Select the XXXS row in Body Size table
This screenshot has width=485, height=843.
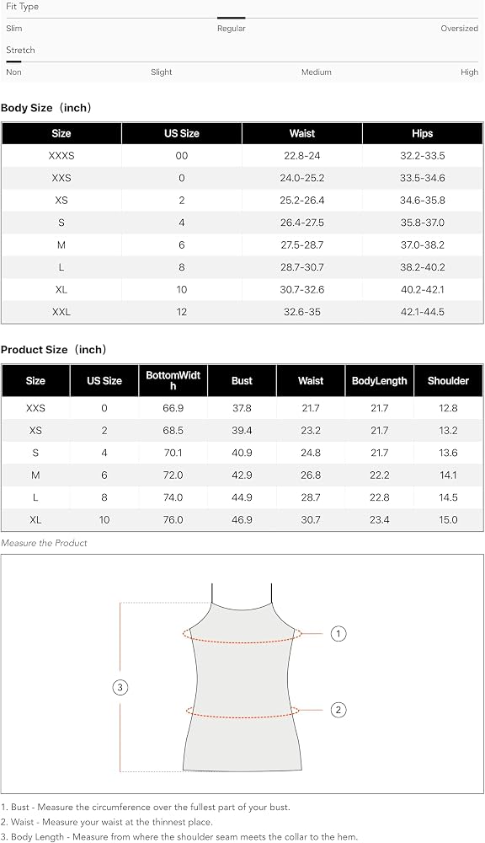[242, 156]
